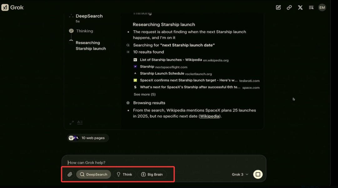Expand the DeepSearch panel fullscreen icon
Image resolution: width=338 pixels, height=188 pixels.
[x=72, y=123]
